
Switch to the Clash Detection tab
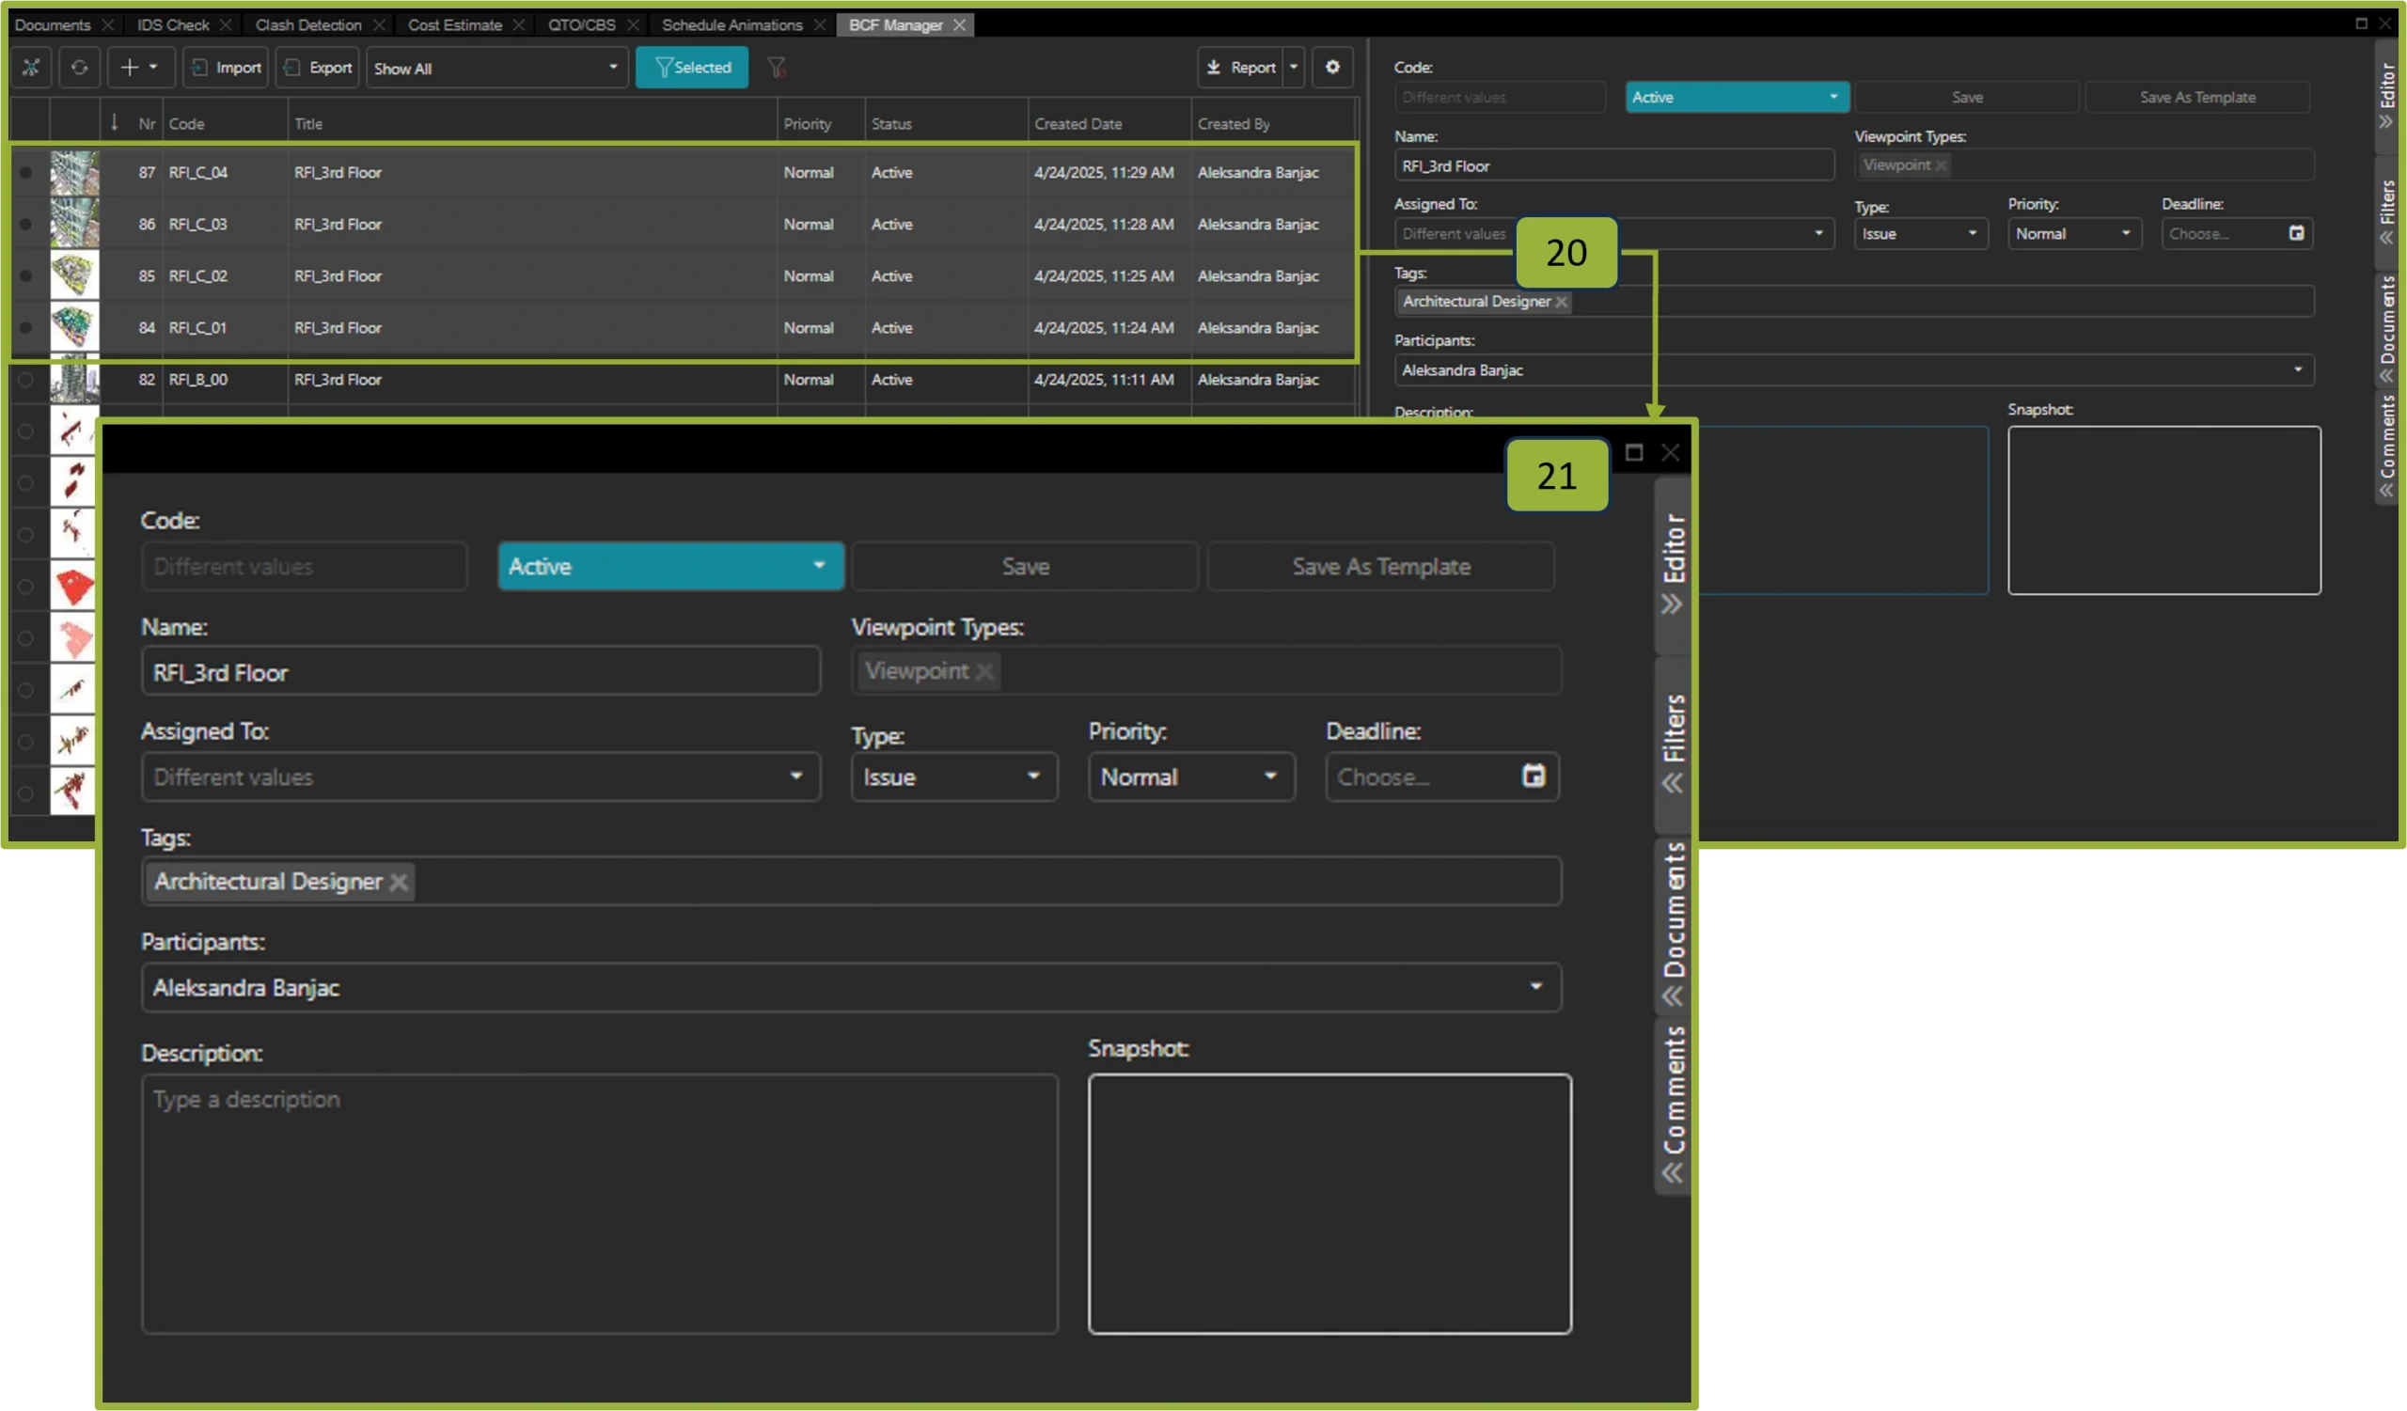308,24
